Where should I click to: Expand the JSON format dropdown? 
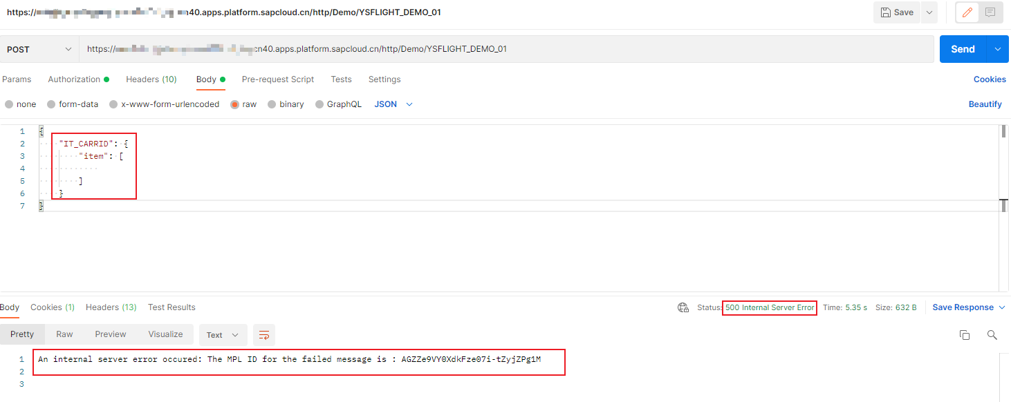(x=393, y=104)
